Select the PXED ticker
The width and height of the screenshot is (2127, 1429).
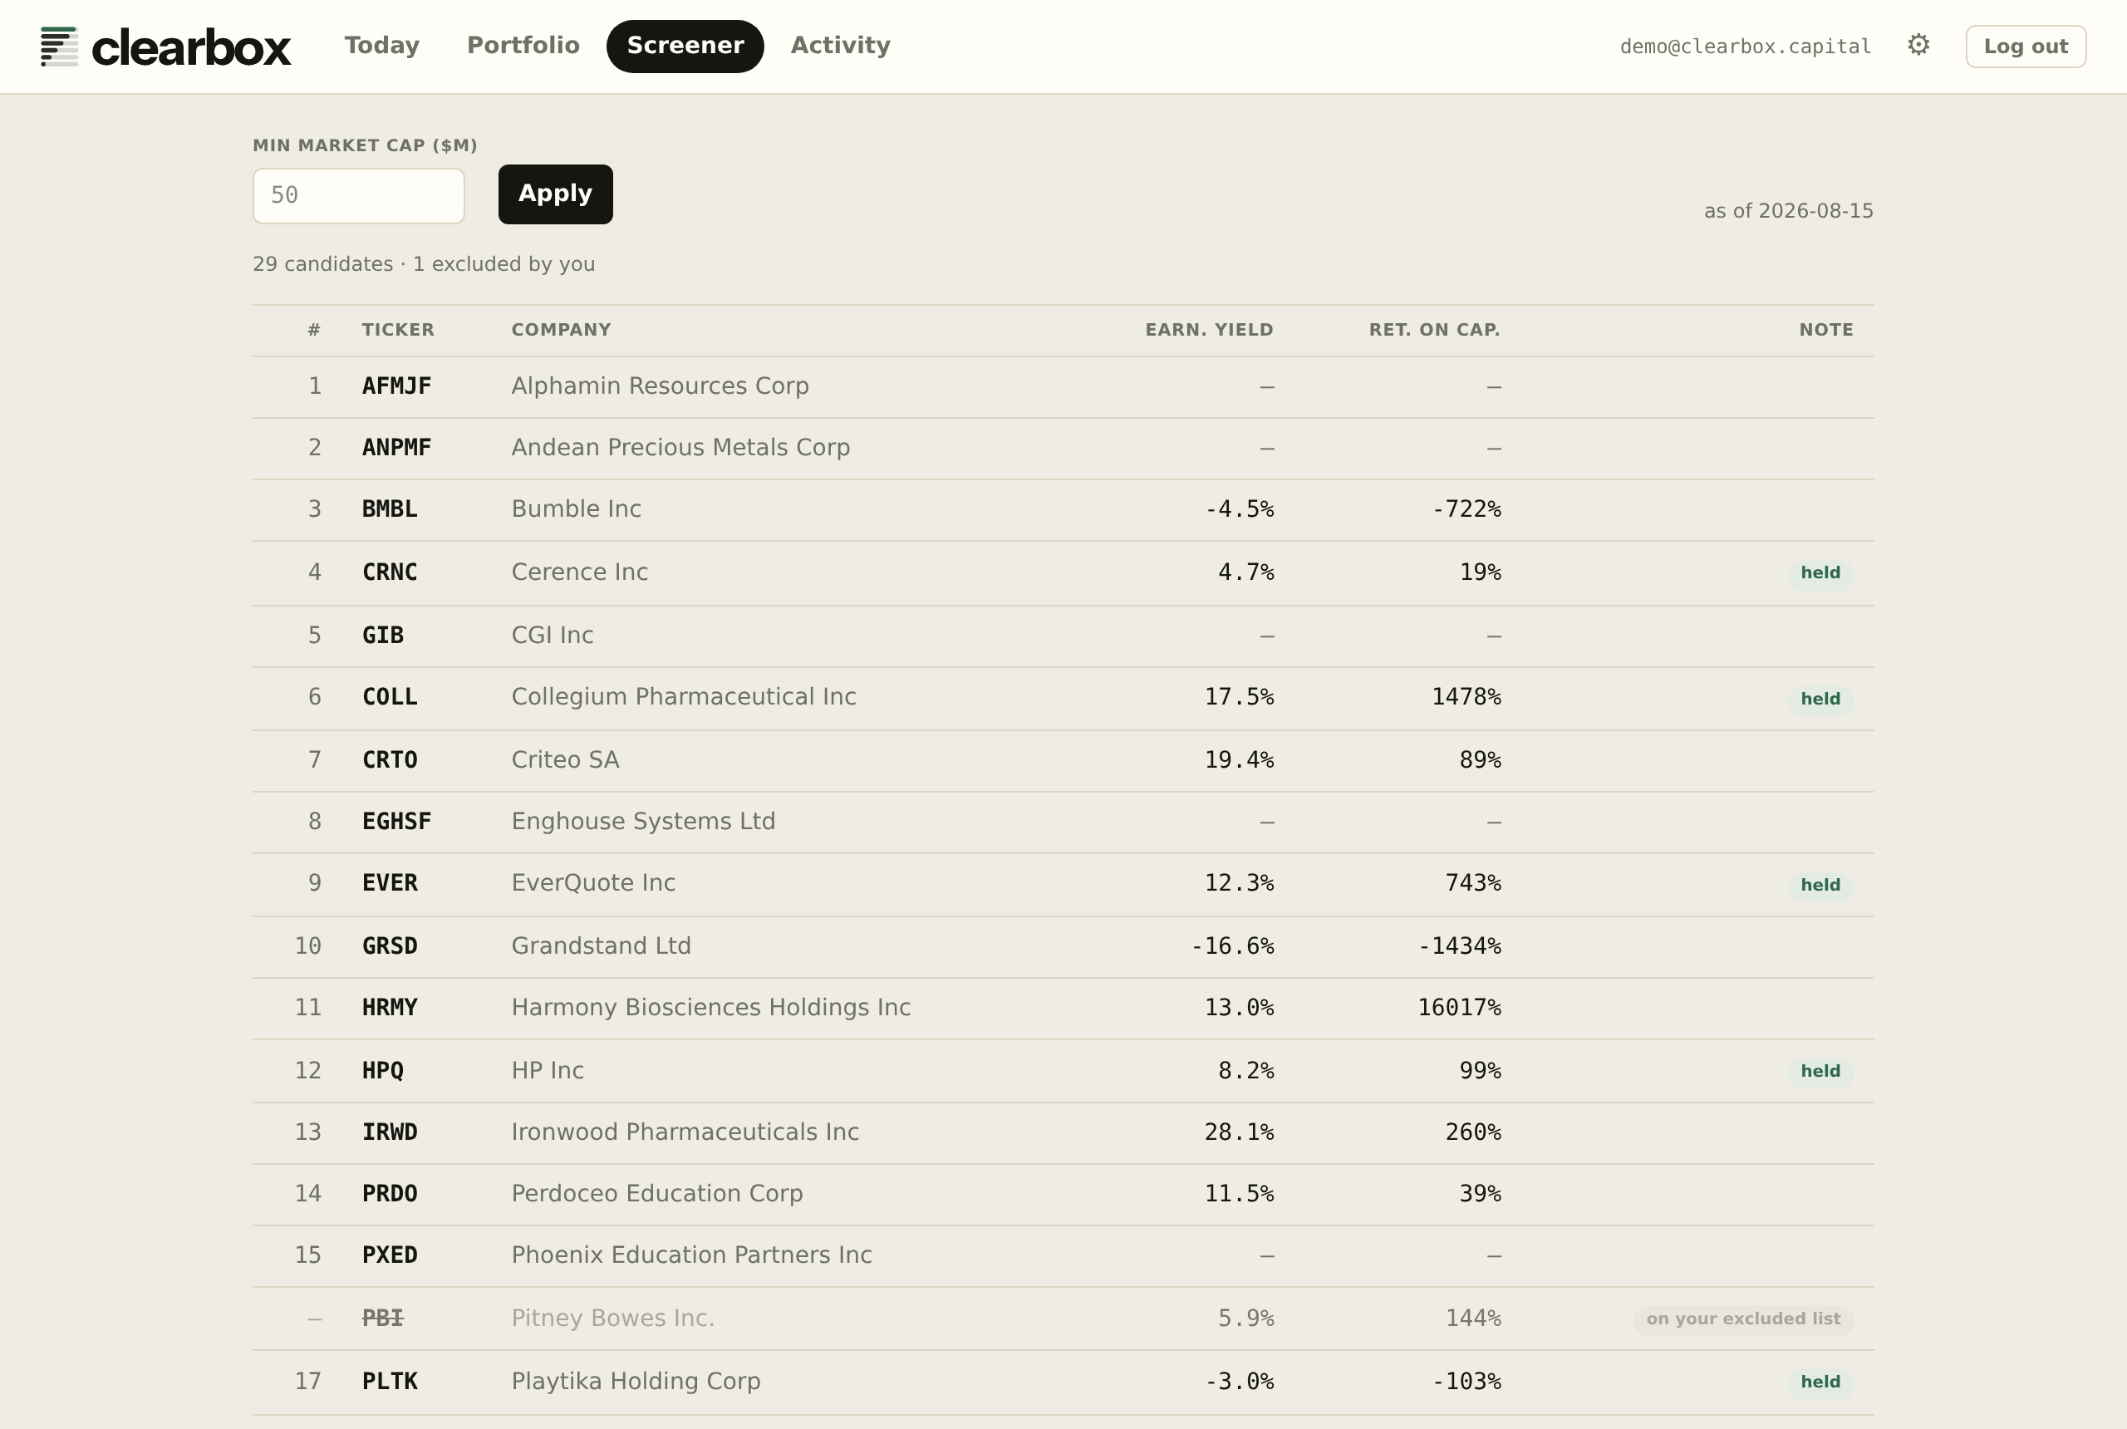point(390,1255)
